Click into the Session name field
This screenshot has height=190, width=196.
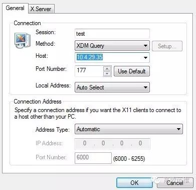point(112,34)
